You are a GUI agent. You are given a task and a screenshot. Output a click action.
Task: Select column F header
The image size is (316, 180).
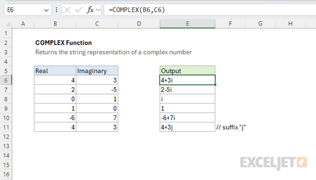pos(230,24)
